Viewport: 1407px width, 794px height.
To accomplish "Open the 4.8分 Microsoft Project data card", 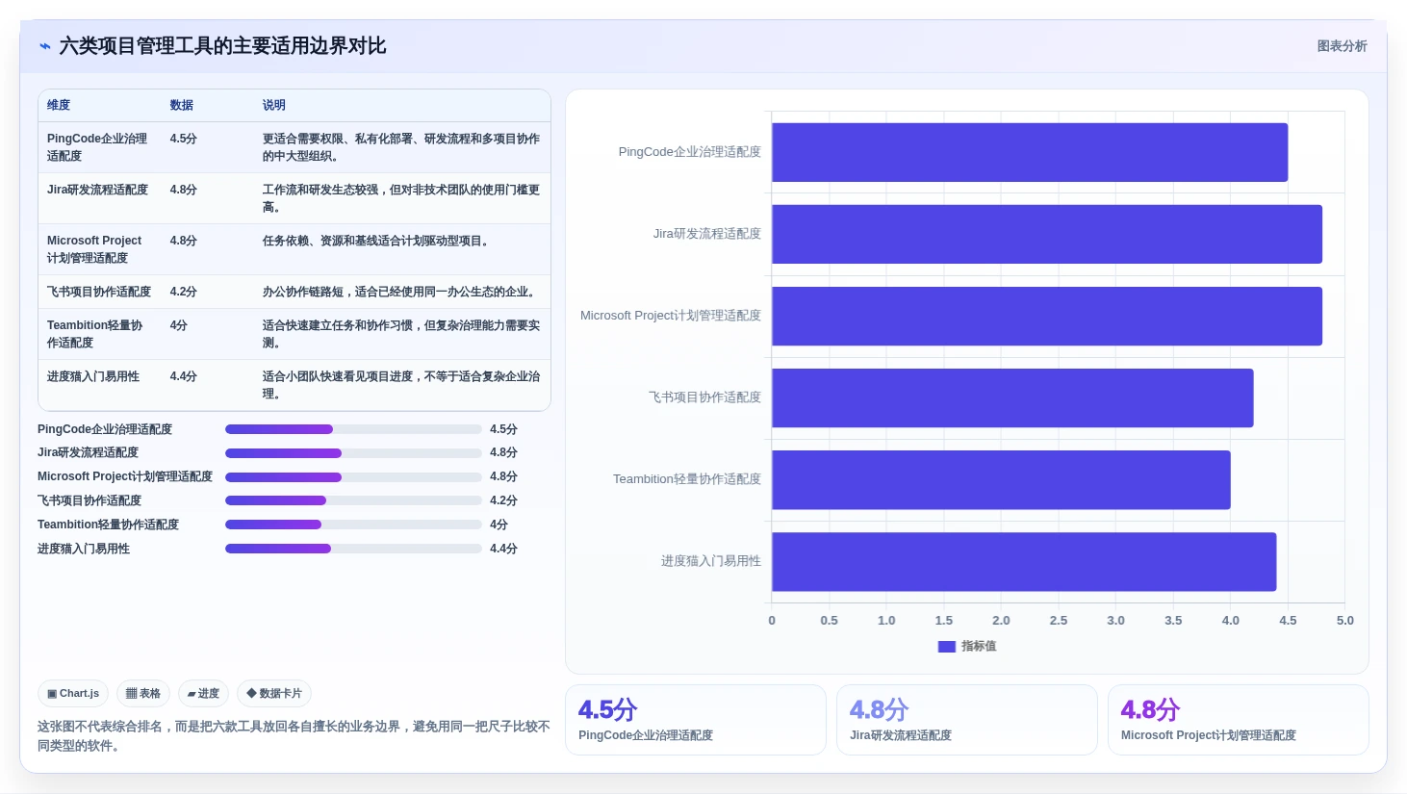I will [1239, 720].
